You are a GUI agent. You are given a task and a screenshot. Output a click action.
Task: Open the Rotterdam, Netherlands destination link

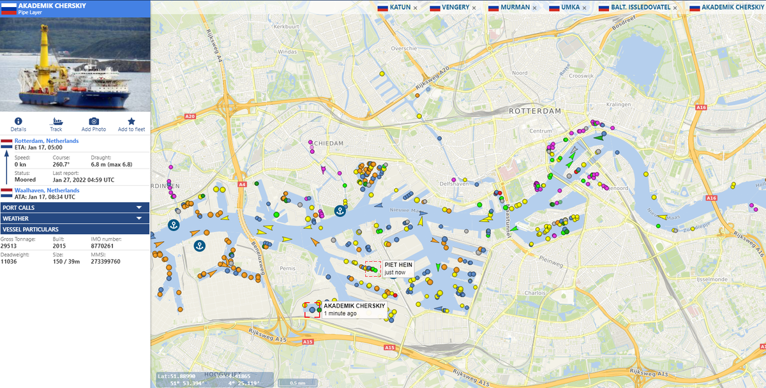pos(47,140)
